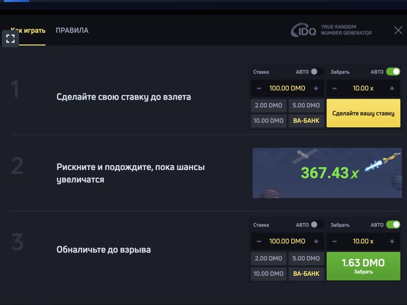Decrease cashout multiplier in step 3 panel
Viewport: 407px width, 305px height.
click(335, 241)
